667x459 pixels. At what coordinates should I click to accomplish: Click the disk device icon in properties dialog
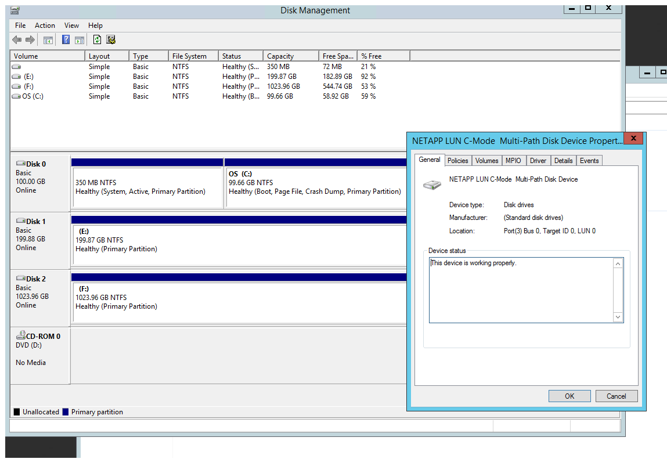pyautogui.click(x=432, y=185)
